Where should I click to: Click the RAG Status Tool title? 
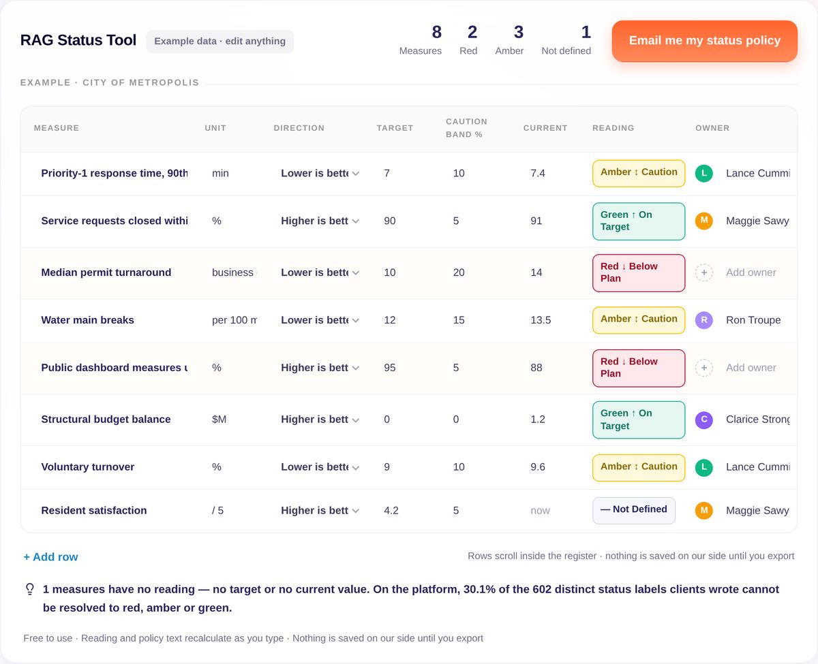tap(78, 40)
